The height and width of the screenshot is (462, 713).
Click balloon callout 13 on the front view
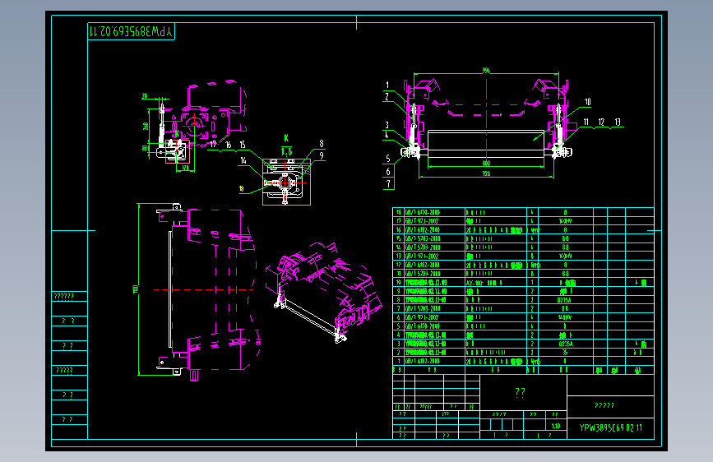(x=618, y=122)
